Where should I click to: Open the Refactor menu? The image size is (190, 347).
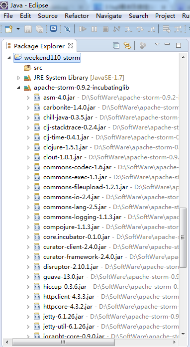(77, 16)
